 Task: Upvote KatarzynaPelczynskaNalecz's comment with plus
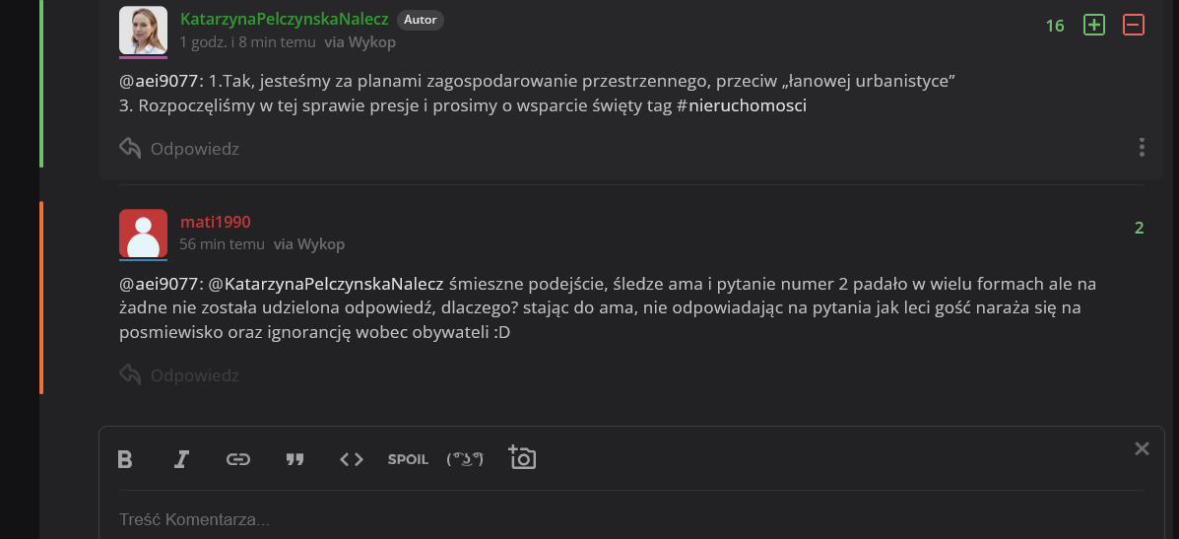pos(1093,26)
